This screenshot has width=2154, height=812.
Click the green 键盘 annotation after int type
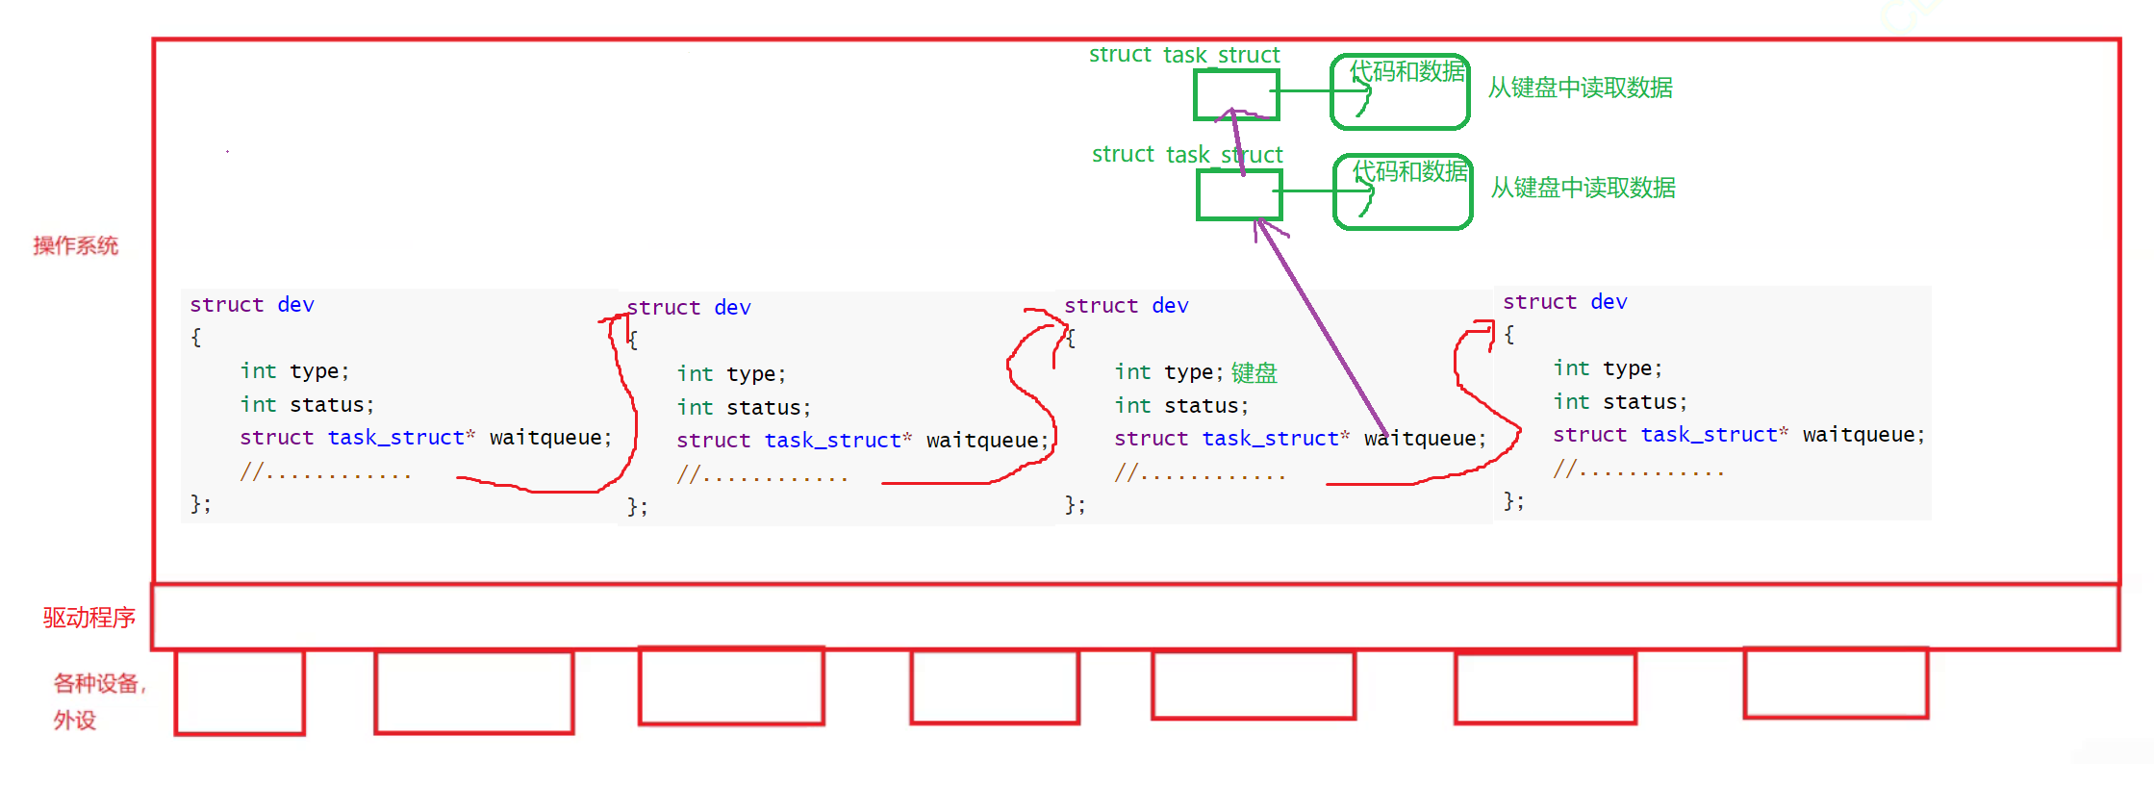[x=1254, y=372]
